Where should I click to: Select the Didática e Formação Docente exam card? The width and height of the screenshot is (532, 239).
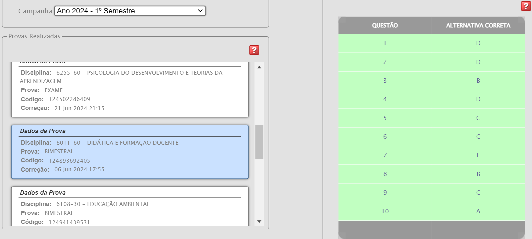pyautogui.click(x=130, y=152)
